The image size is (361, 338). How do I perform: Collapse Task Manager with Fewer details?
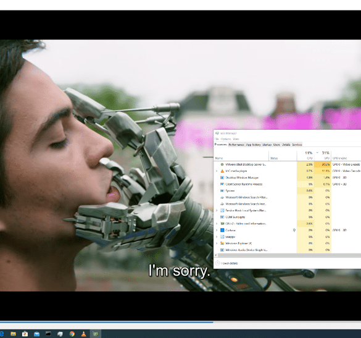(226, 263)
